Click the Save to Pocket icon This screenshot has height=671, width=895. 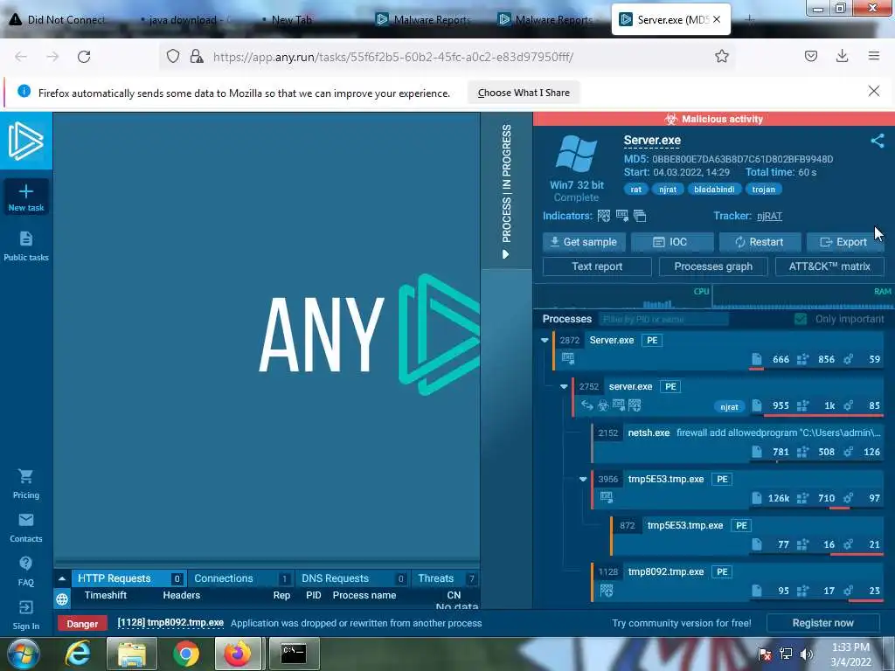click(x=810, y=56)
